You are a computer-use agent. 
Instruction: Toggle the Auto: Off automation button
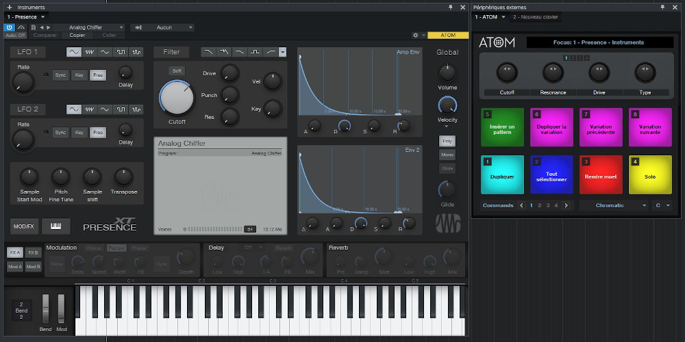16,36
